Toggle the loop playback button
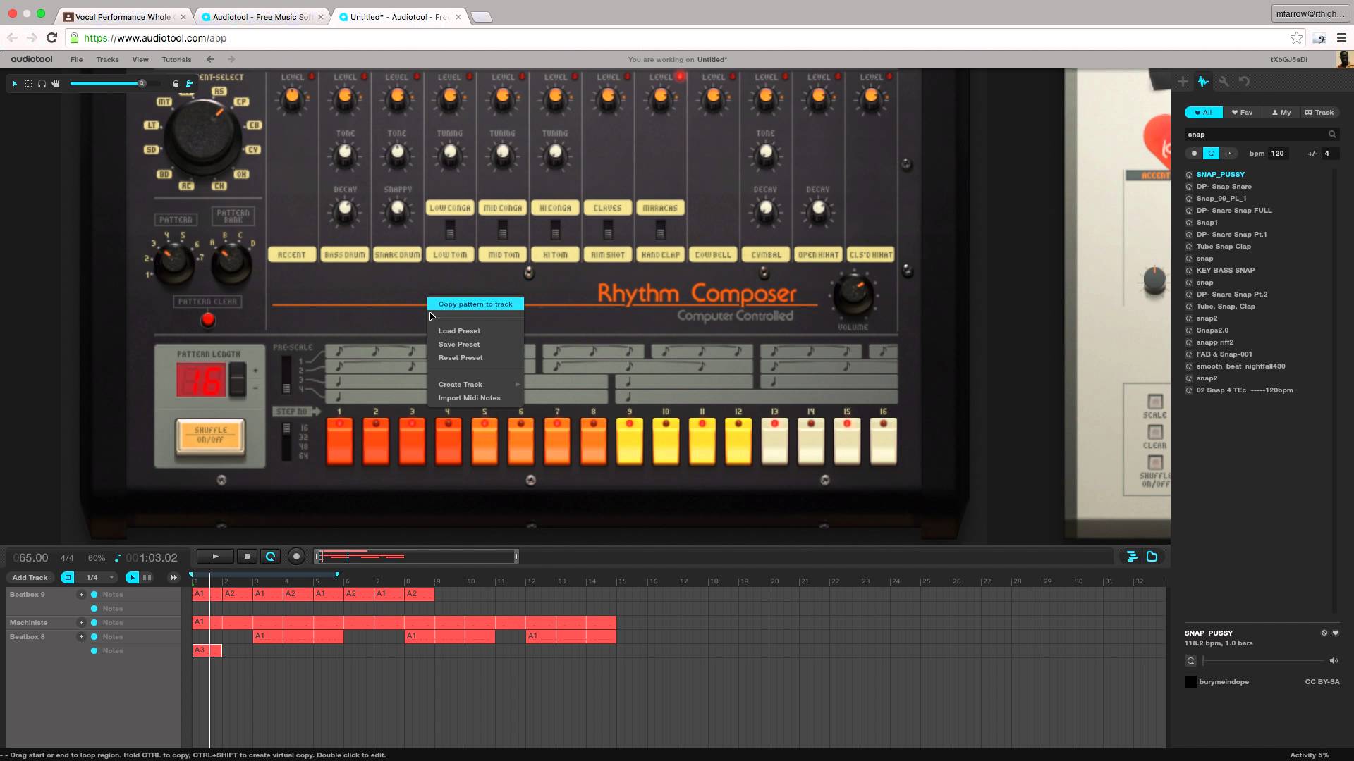The width and height of the screenshot is (1354, 761). pos(270,557)
